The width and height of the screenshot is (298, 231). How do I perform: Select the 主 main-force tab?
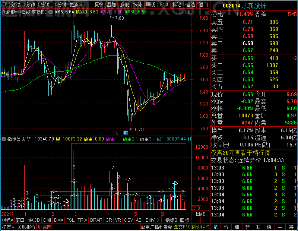[280, 227]
